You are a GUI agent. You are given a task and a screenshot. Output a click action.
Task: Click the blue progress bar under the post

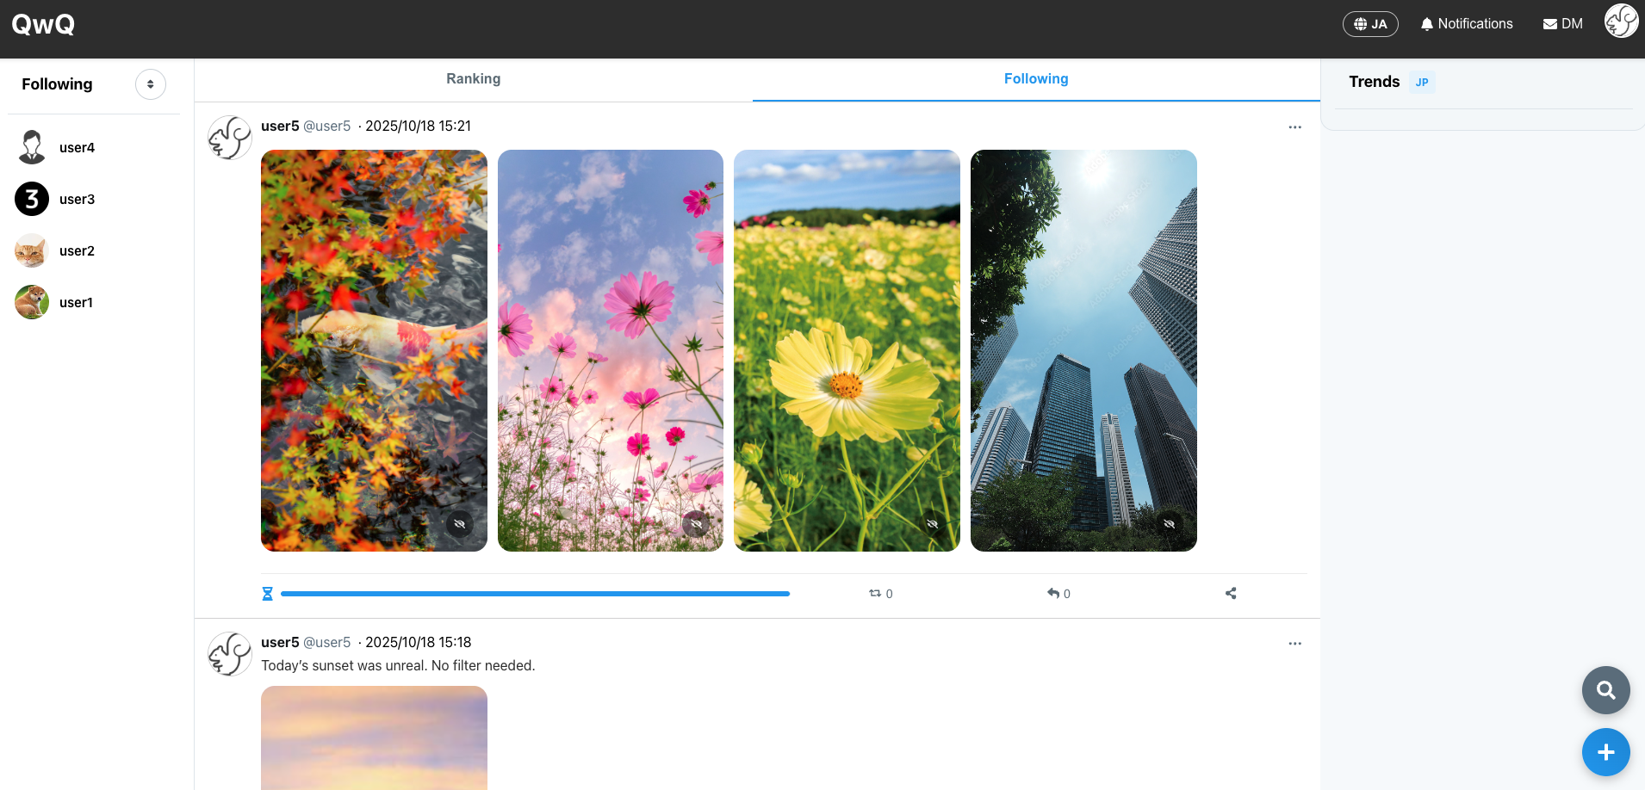(x=535, y=594)
